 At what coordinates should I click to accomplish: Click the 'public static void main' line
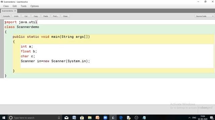click(51, 37)
